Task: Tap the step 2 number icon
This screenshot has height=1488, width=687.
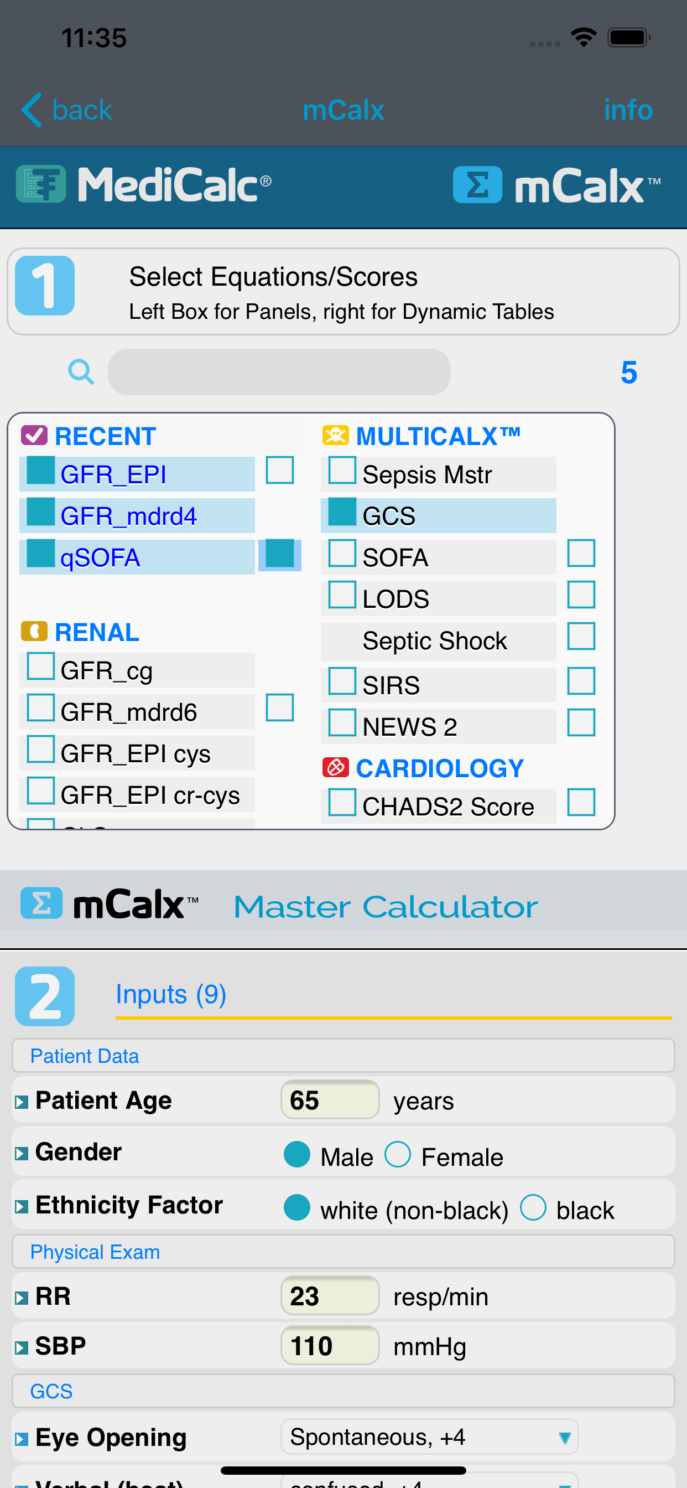Action: (x=44, y=996)
